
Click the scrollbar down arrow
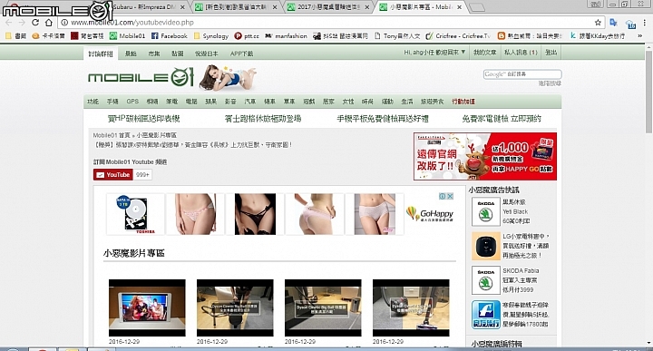click(x=648, y=343)
